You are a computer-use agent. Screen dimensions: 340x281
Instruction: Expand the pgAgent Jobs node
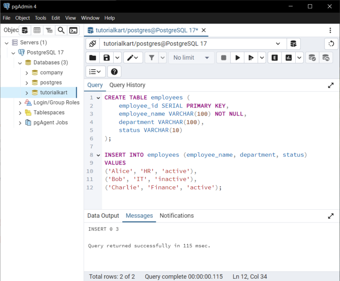coord(20,123)
